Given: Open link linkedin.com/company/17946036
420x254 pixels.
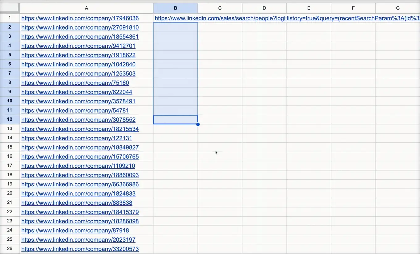Looking at the screenshot, I should tap(80, 18).
